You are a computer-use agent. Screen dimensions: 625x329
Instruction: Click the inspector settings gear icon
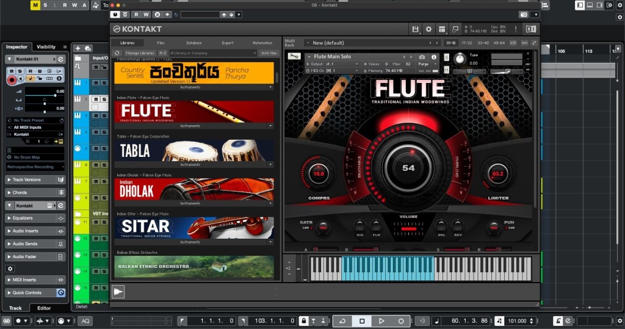pyautogui.click(x=10, y=269)
